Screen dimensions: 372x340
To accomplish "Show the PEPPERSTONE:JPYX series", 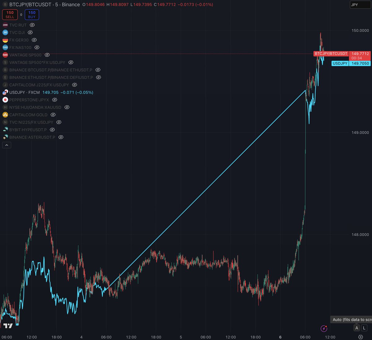I will point(55,100).
